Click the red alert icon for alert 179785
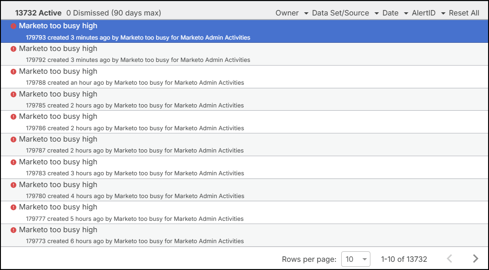489x270 pixels. tap(13, 94)
